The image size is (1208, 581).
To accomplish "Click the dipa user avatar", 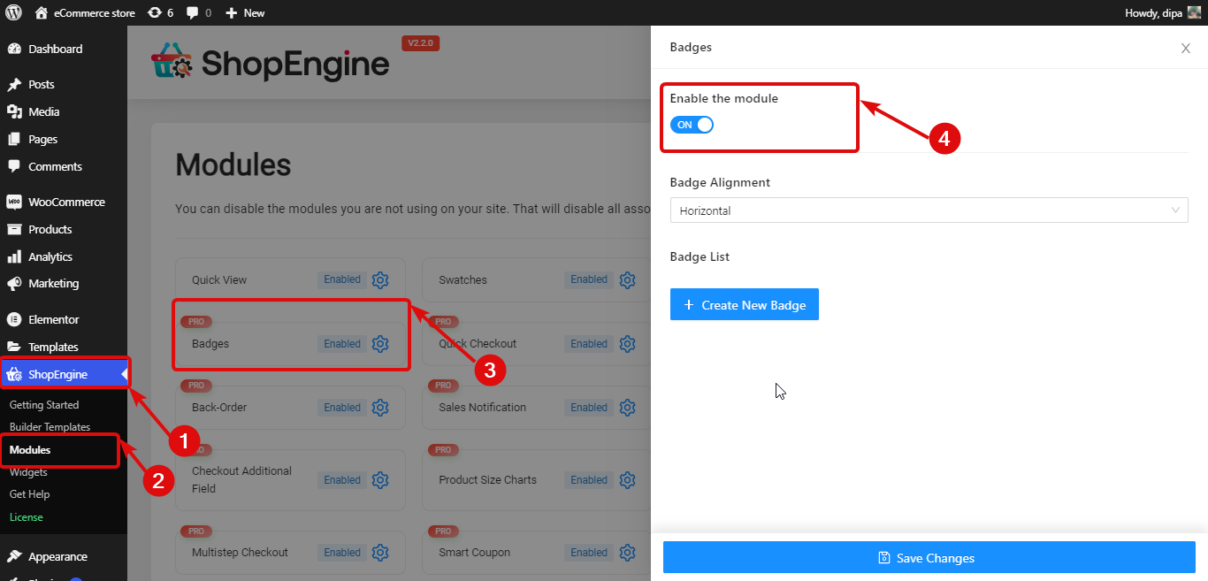I will pos(1194,12).
